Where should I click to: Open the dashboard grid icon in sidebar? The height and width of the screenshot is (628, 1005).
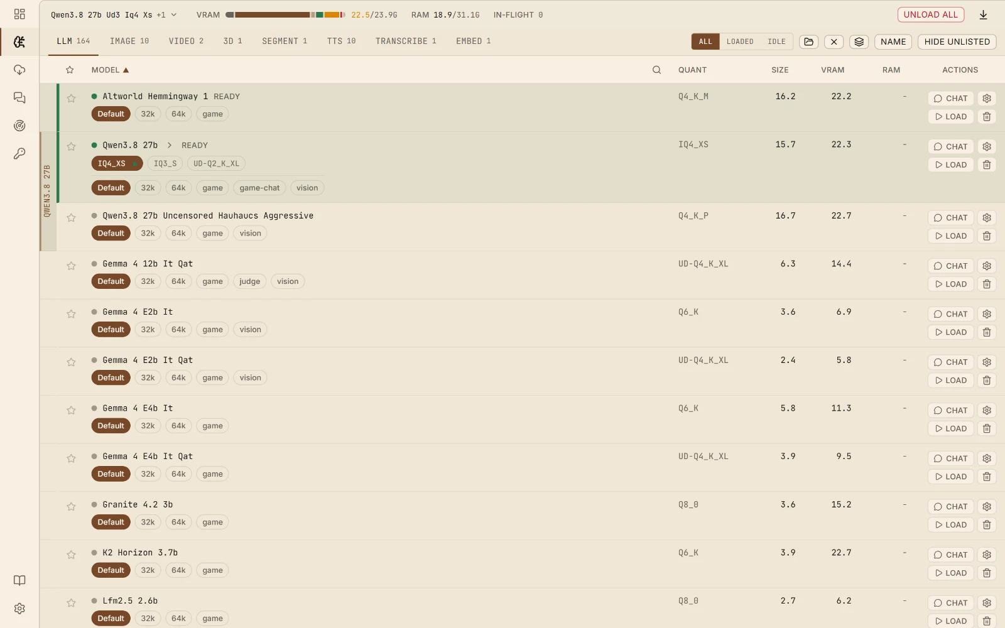pyautogui.click(x=19, y=14)
